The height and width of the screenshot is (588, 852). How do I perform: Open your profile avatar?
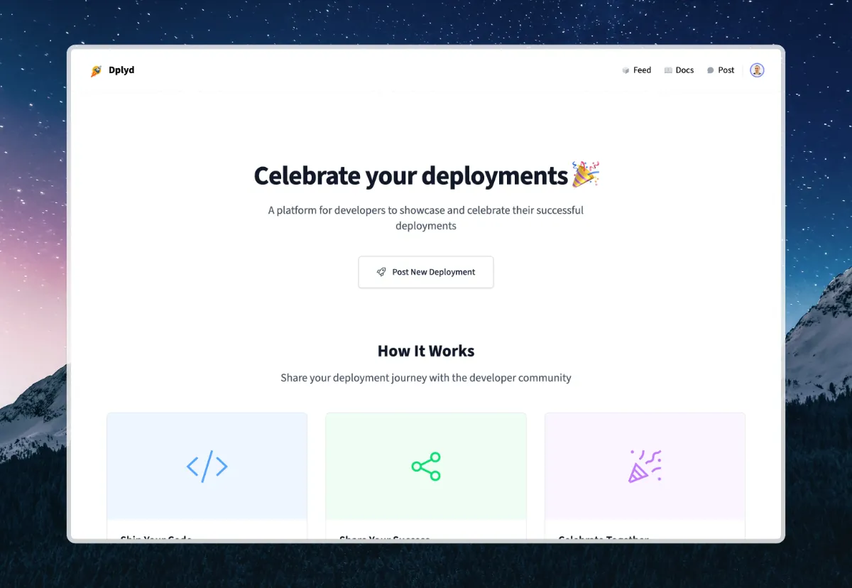point(757,70)
